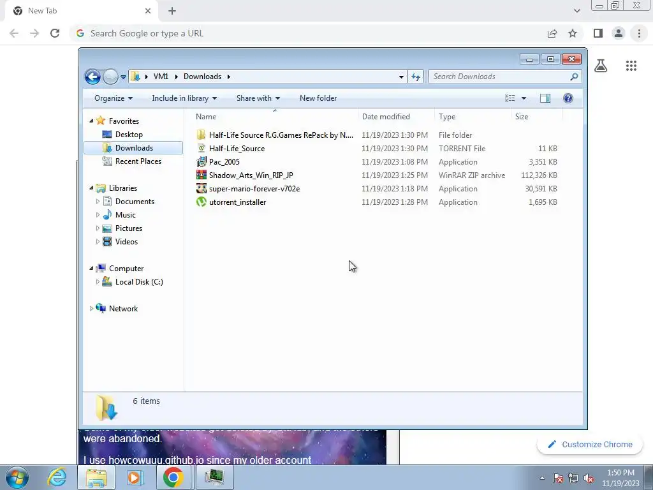
Task: Expand the Documents library
Action: [x=98, y=202]
